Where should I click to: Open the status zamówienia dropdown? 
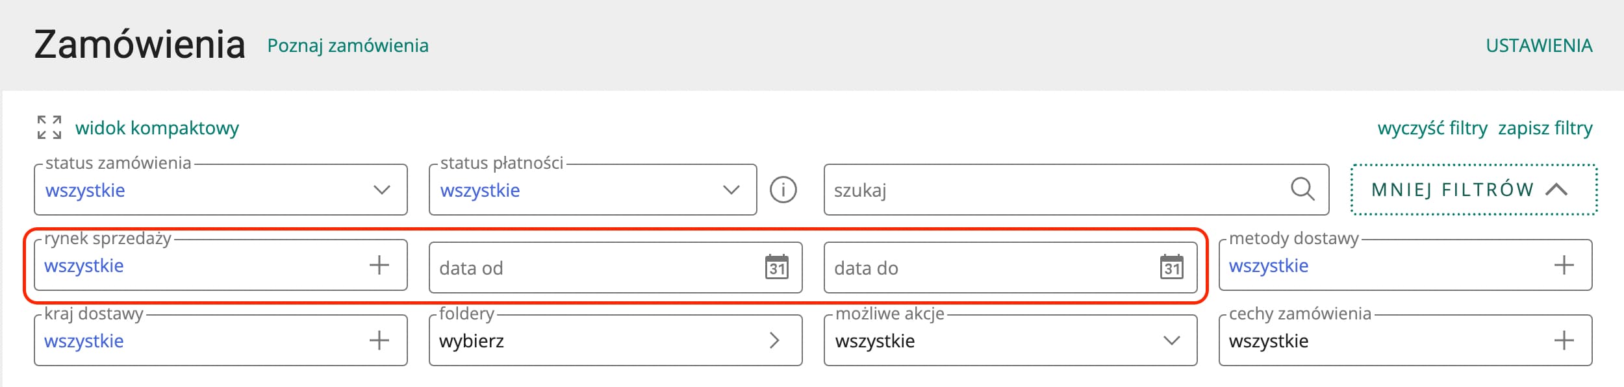click(x=221, y=190)
